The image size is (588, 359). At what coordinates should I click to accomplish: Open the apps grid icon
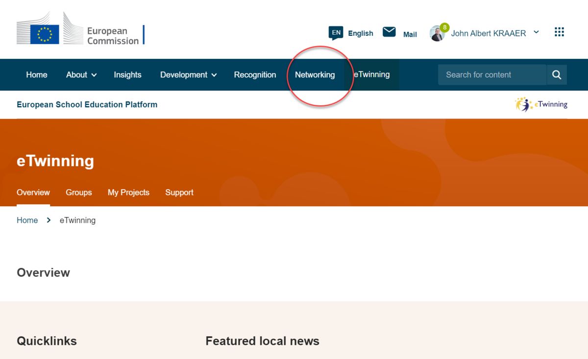[x=559, y=32]
